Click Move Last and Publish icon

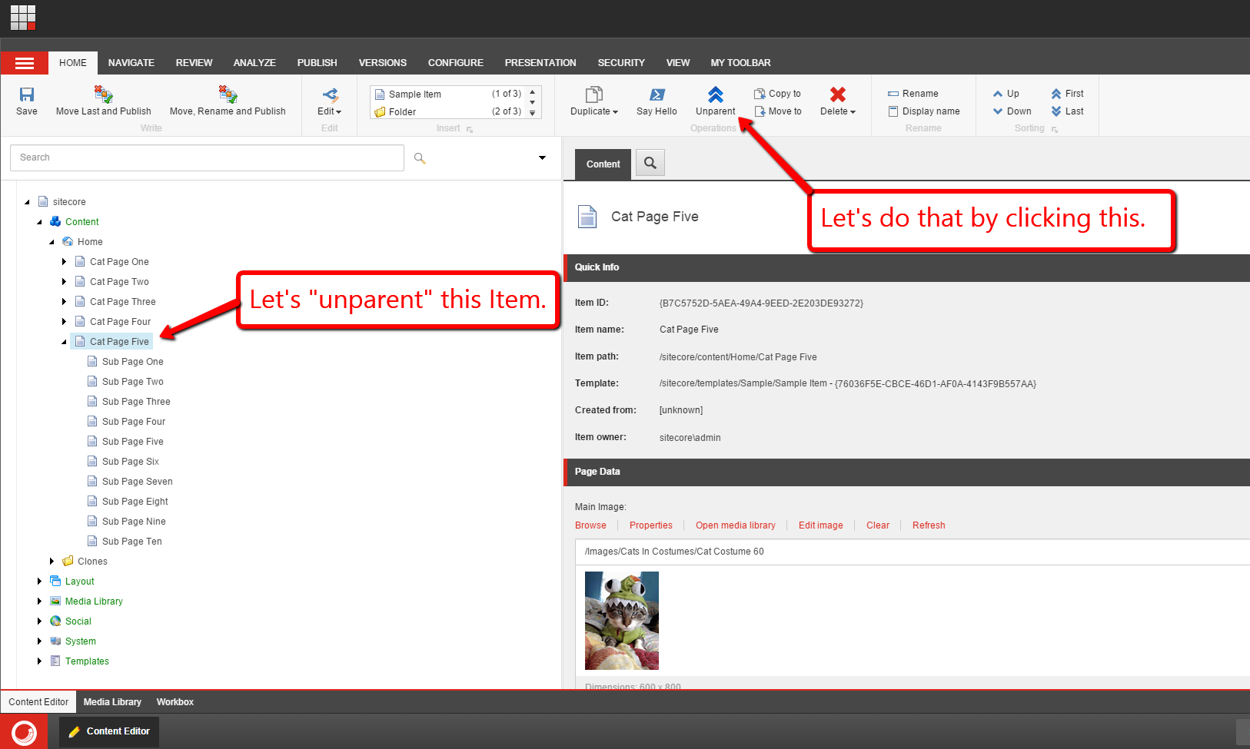click(x=103, y=94)
